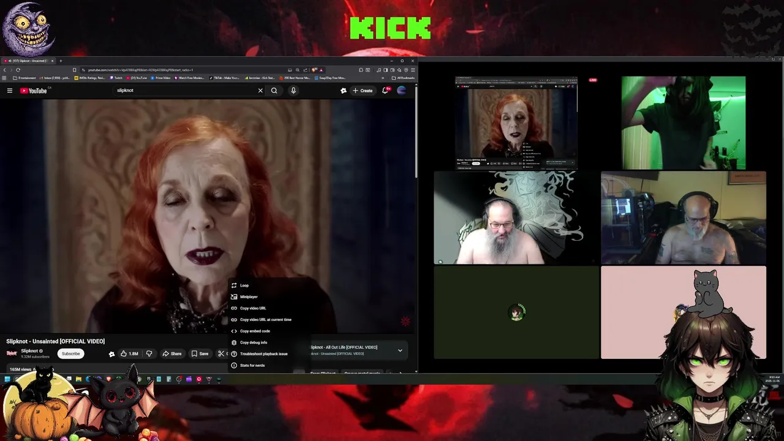The height and width of the screenshot is (441, 784).
Task: Start voice search with the microphone icon
Action: tap(293, 91)
